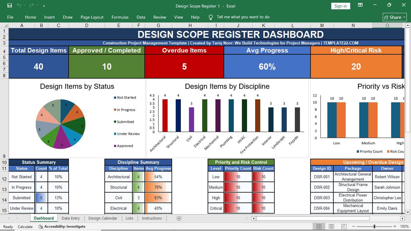The width and height of the screenshot is (411, 231).
Task: Click the Priority Count legend entry
Action: (x=370, y=152)
